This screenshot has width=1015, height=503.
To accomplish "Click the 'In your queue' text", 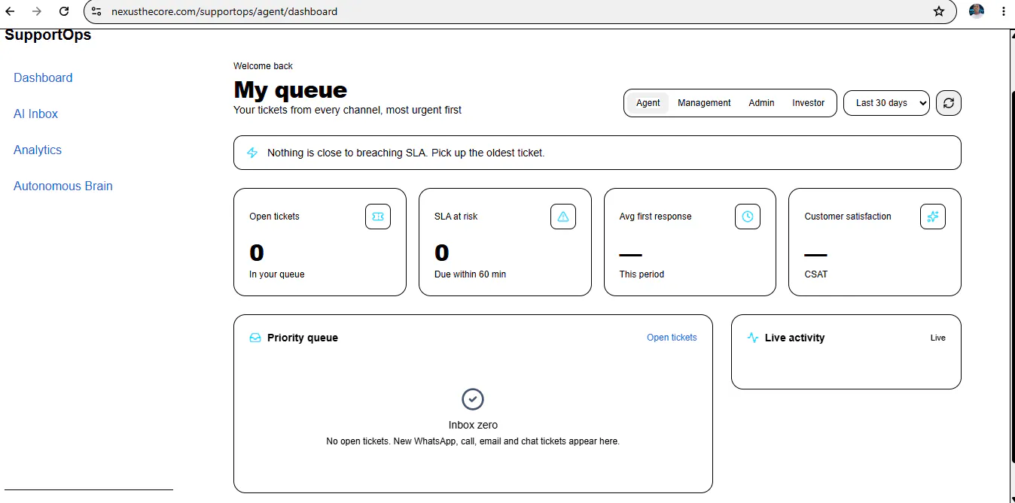I will tap(277, 274).
